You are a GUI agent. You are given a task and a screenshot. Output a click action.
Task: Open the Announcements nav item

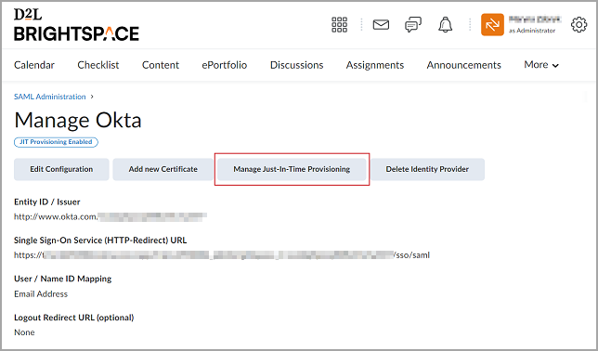(463, 65)
